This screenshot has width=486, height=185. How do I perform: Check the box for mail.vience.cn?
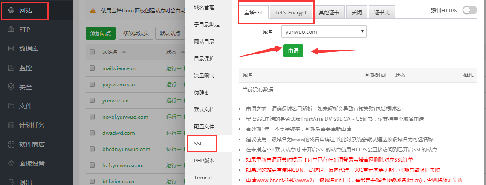[92, 68]
